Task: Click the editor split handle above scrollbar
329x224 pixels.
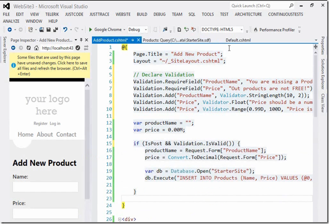Action: 315,46
